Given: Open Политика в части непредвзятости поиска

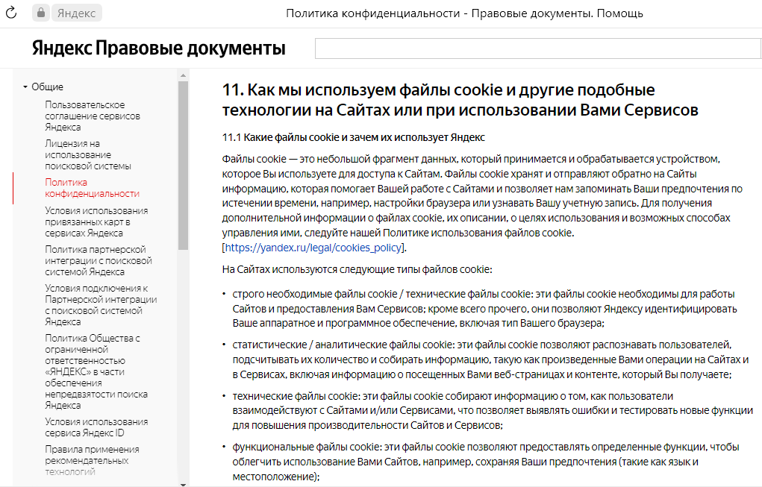Looking at the screenshot, I should pyautogui.click(x=96, y=371).
